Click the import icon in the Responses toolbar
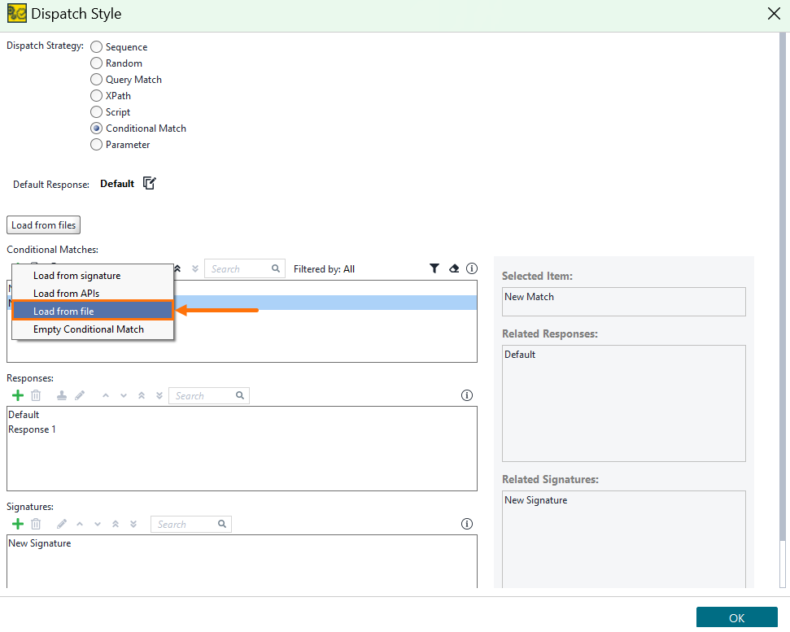 coord(61,395)
